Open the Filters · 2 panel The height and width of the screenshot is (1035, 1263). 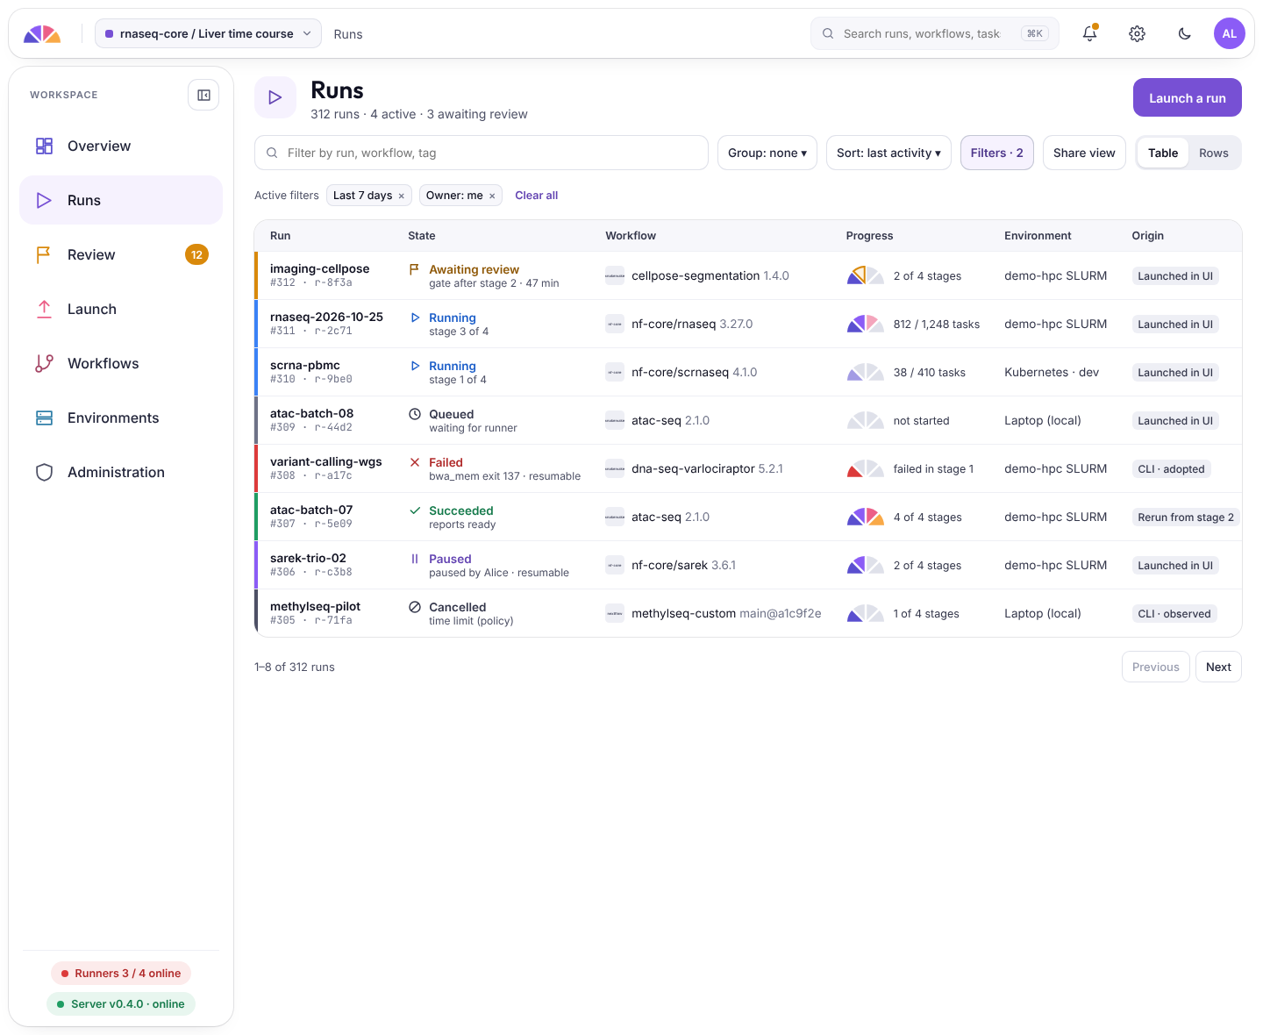(x=997, y=153)
